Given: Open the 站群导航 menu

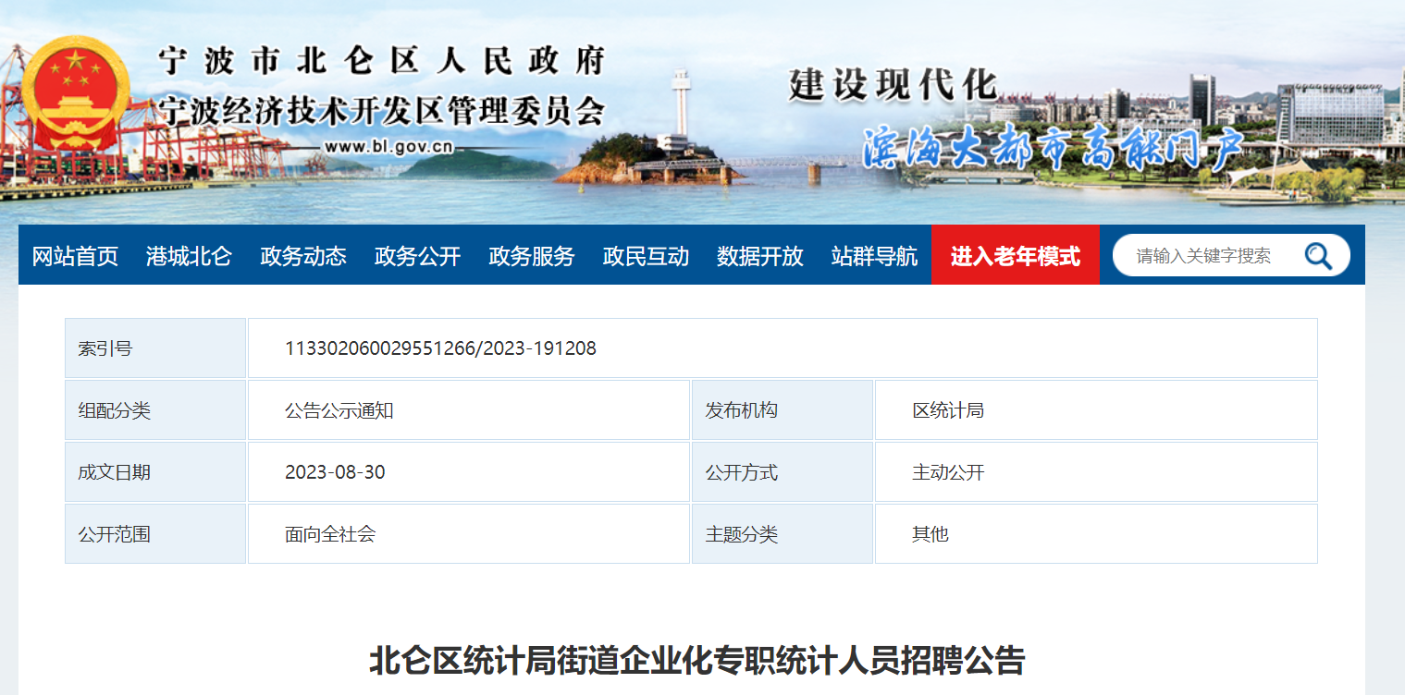Looking at the screenshot, I should tap(874, 256).
